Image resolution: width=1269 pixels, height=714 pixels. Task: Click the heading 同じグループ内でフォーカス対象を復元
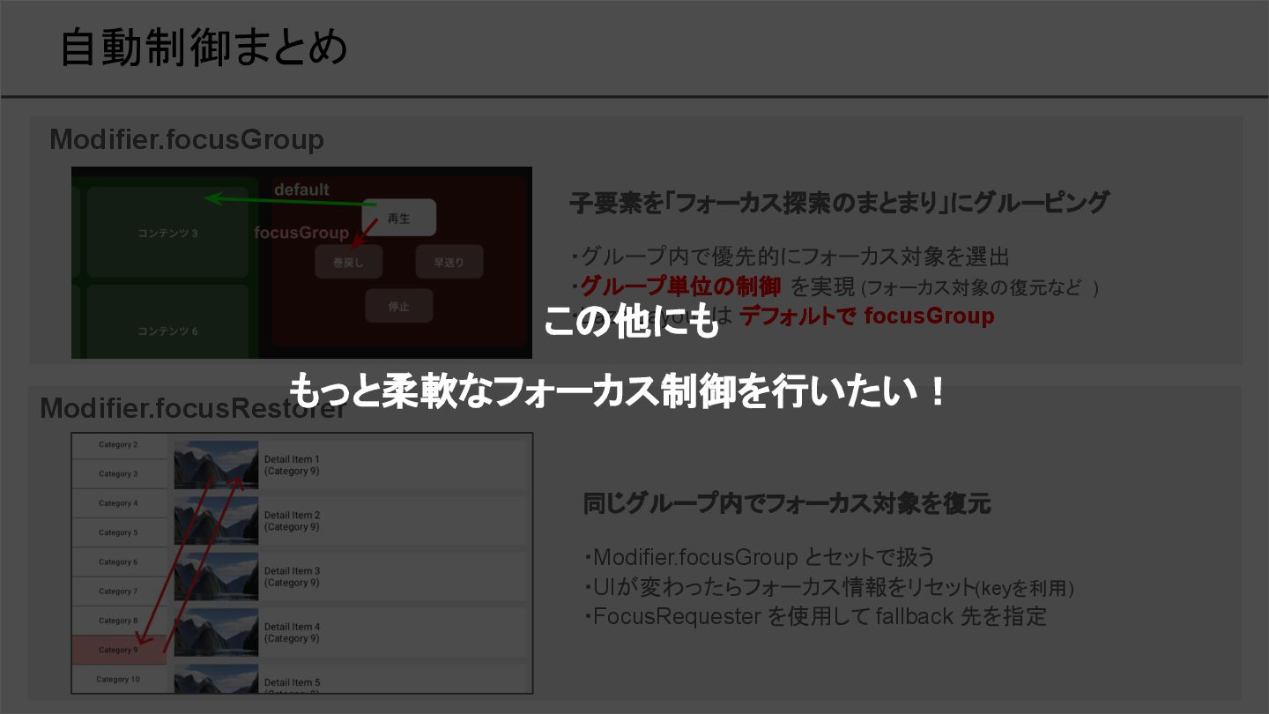[x=787, y=503]
